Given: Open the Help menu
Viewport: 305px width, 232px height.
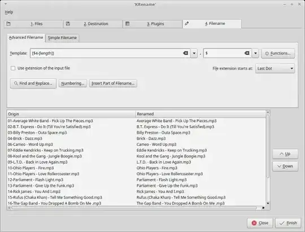Looking at the screenshot, I should pos(9,12).
